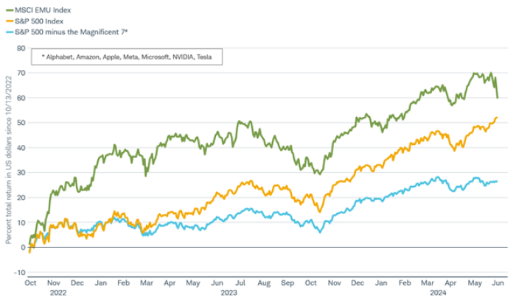The width and height of the screenshot is (516, 303).
Task: Click the x-axis label Jun at chart end
Action: (498, 283)
